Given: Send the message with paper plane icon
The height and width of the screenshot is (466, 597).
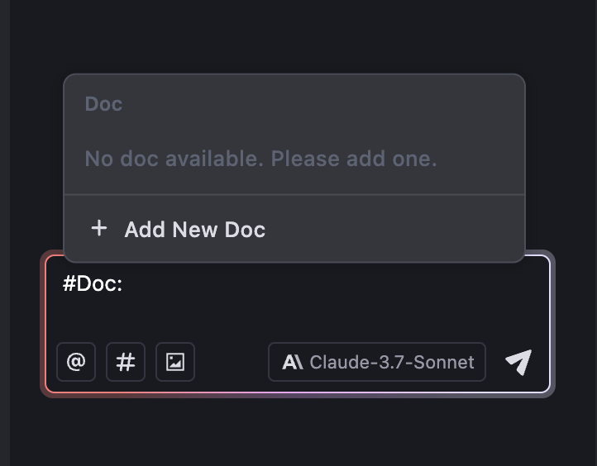Looking at the screenshot, I should coord(518,362).
